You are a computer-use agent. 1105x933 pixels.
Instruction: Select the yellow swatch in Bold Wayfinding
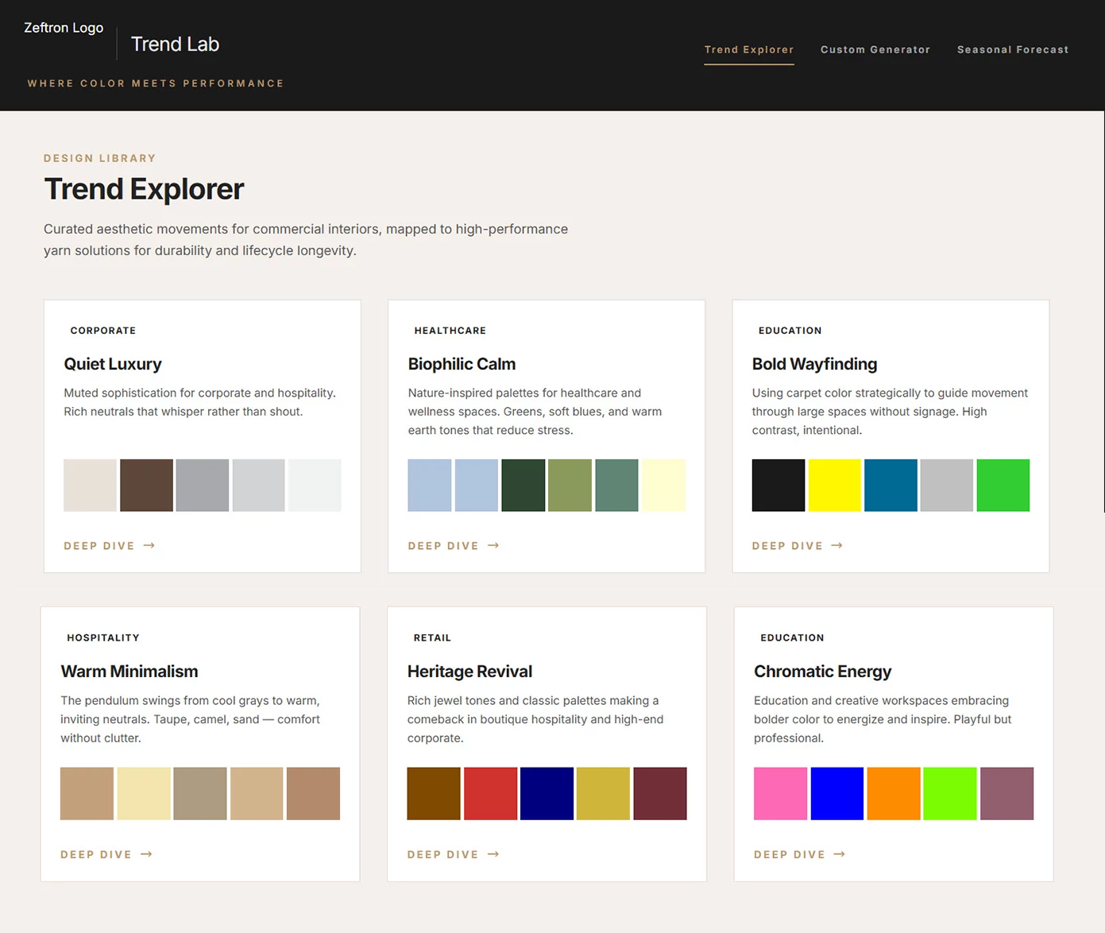pyautogui.click(x=834, y=485)
